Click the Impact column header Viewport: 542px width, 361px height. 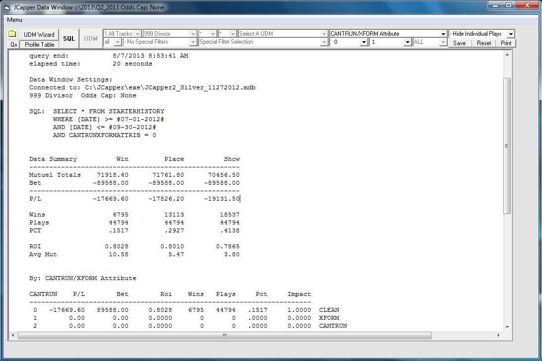[299, 294]
